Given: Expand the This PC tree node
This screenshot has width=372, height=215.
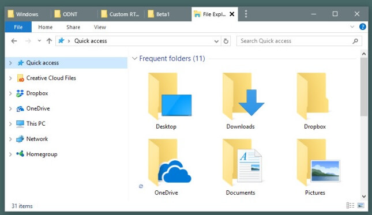Looking at the screenshot, I should click(10, 124).
